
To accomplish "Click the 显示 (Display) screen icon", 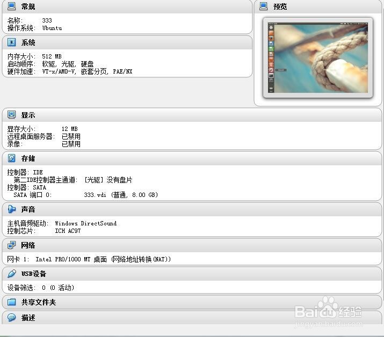I will 11,115.
